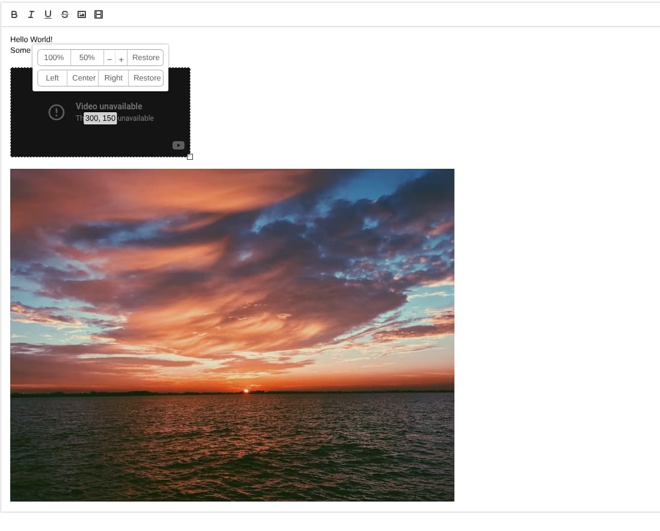Click the warning exclamation icon in the video
This screenshot has width=660, height=531.
(x=56, y=112)
